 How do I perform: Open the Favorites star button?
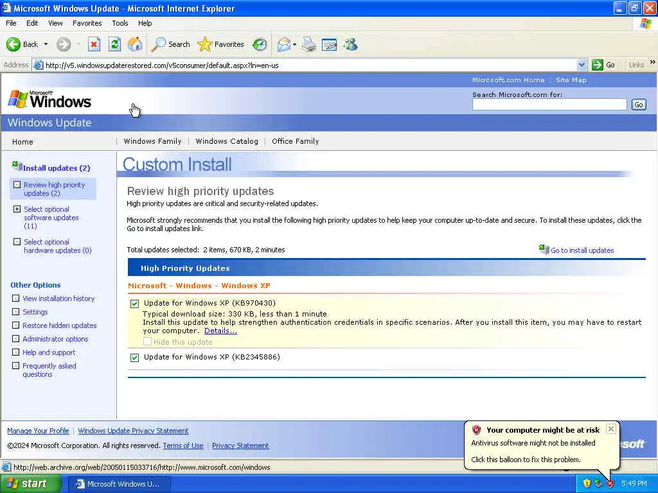coord(221,44)
